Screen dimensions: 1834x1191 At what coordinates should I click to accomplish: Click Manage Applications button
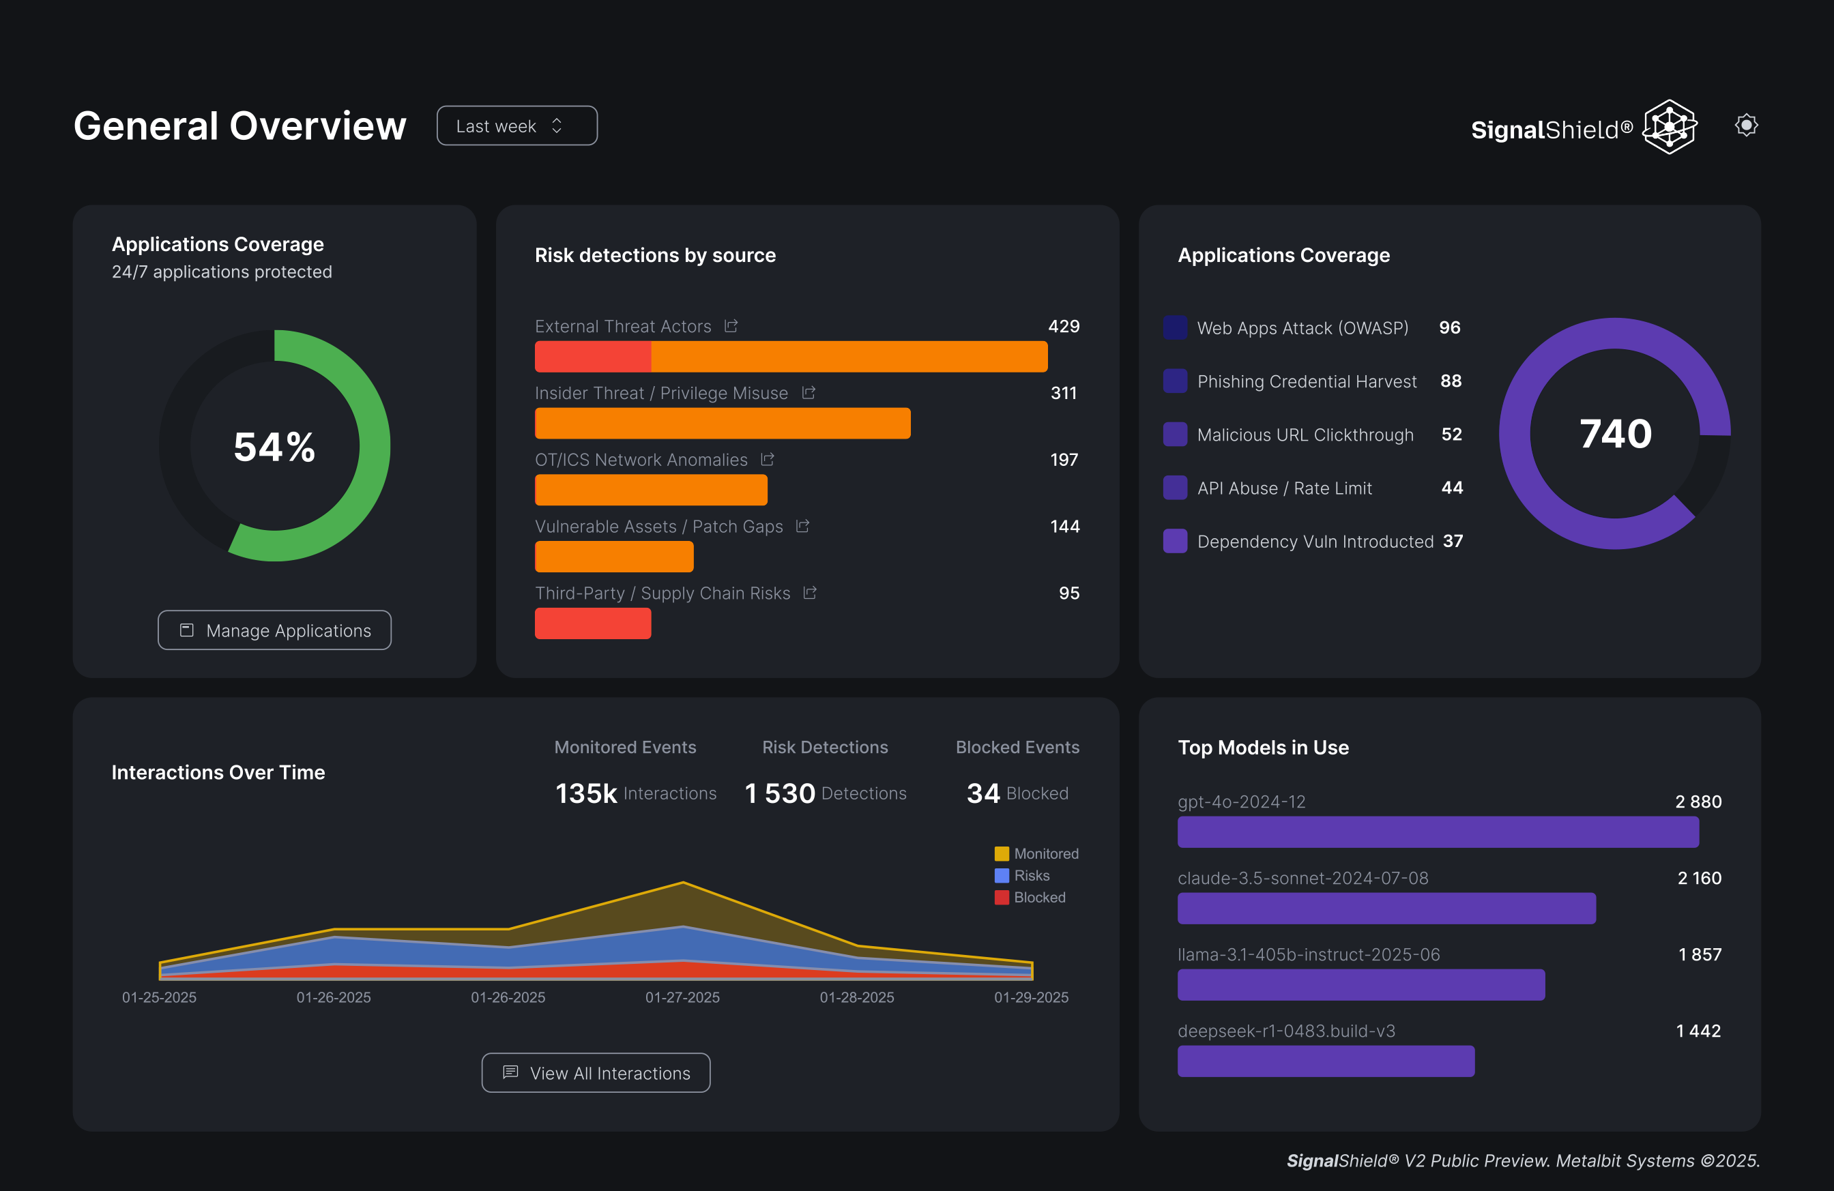(274, 630)
